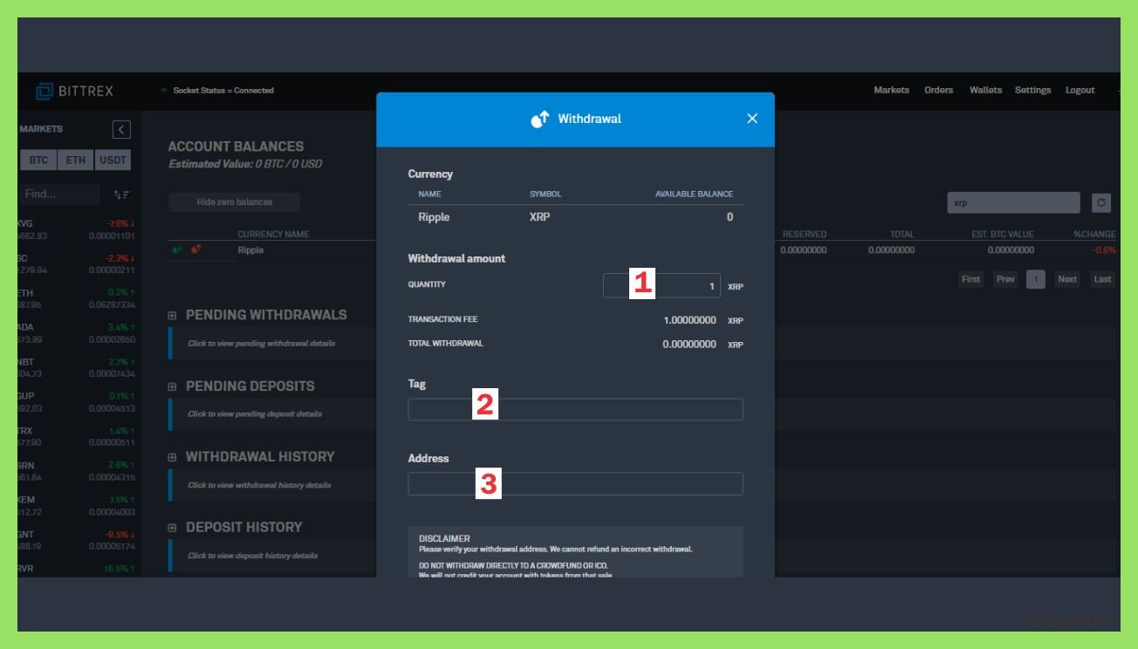Click the green deposit icon for Ripple

point(177,250)
